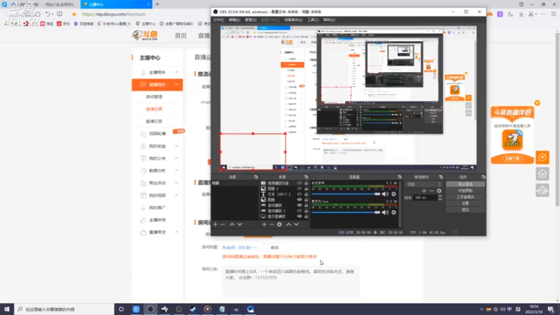This screenshot has height=315, width=560.
Task: Pop out the OBS controls dock
Action: click(483, 177)
